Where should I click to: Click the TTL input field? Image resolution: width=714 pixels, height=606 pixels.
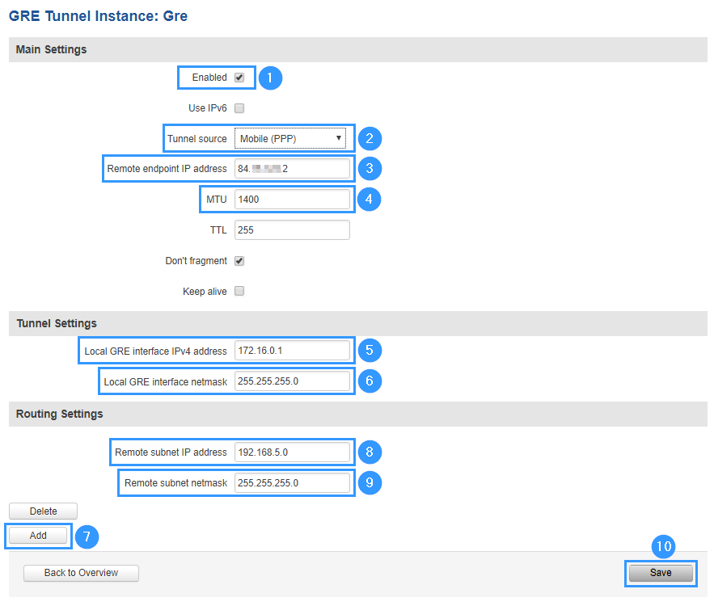[x=292, y=230]
